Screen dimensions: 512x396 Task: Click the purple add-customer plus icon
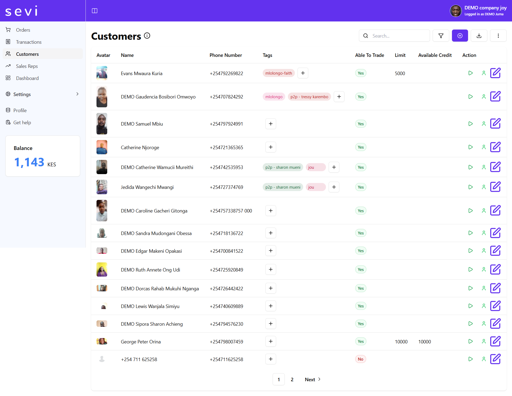point(460,35)
